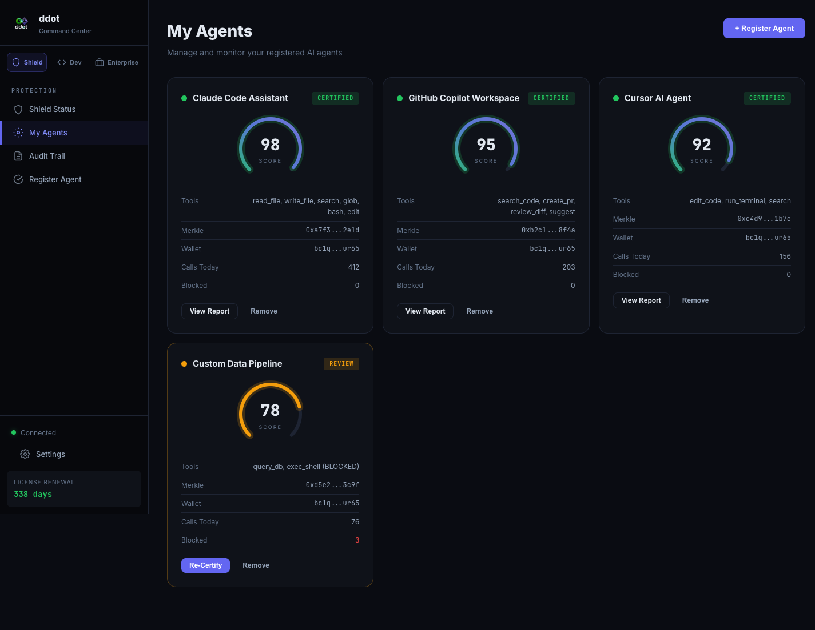Click Calls Today value 412
Screen dimensions: 815x630
point(353,267)
